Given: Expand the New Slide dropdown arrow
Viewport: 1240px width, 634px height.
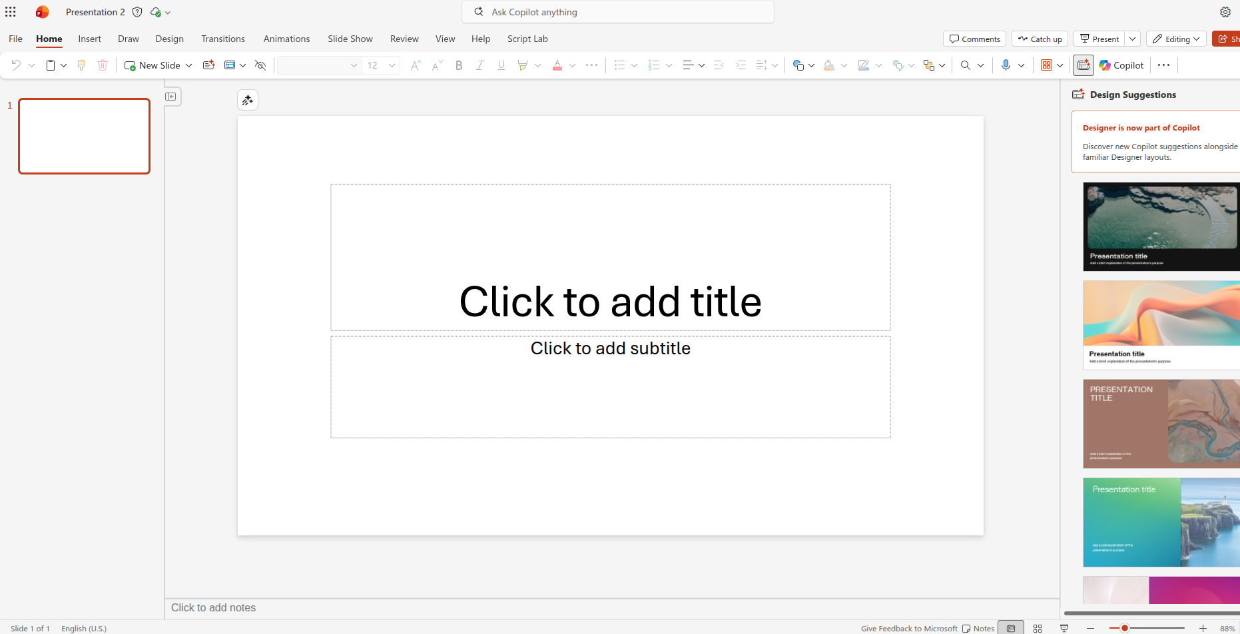Looking at the screenshot, I should pyautogui.click(x=189, y=65).
